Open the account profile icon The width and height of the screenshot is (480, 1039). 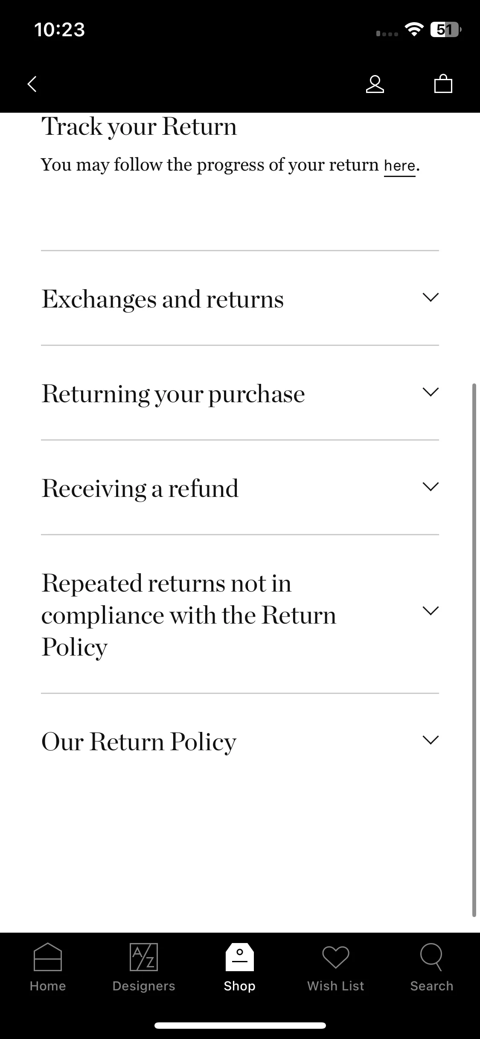click(x=375, y=84)
